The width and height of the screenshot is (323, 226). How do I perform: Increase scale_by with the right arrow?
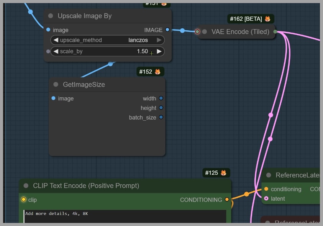[159, 51]
